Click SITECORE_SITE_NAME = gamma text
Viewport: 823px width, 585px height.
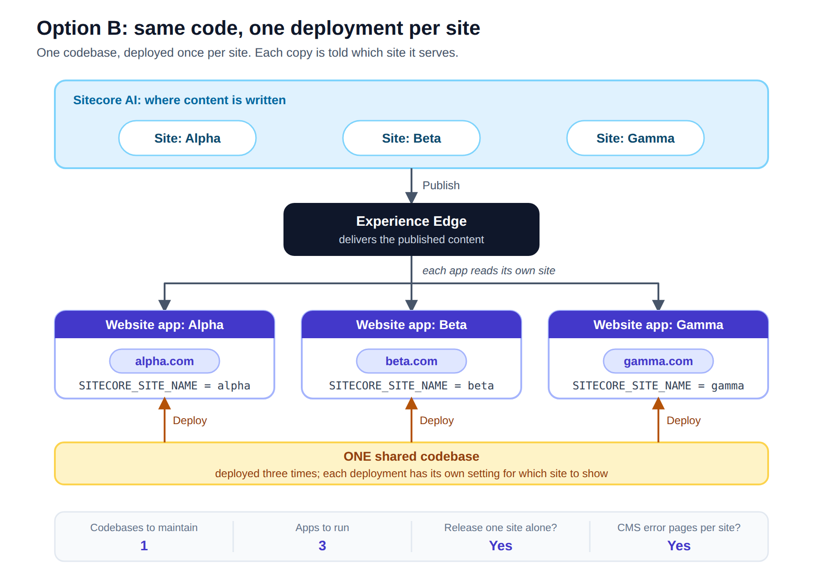click(x=658, y=386)
